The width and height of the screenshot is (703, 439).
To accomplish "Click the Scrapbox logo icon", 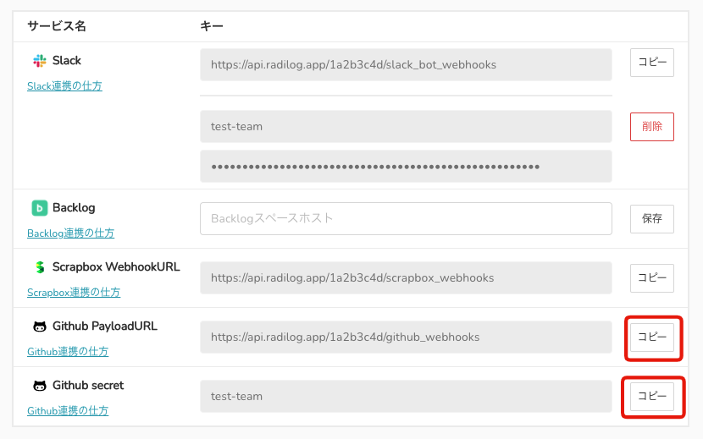I will [39, 267].
